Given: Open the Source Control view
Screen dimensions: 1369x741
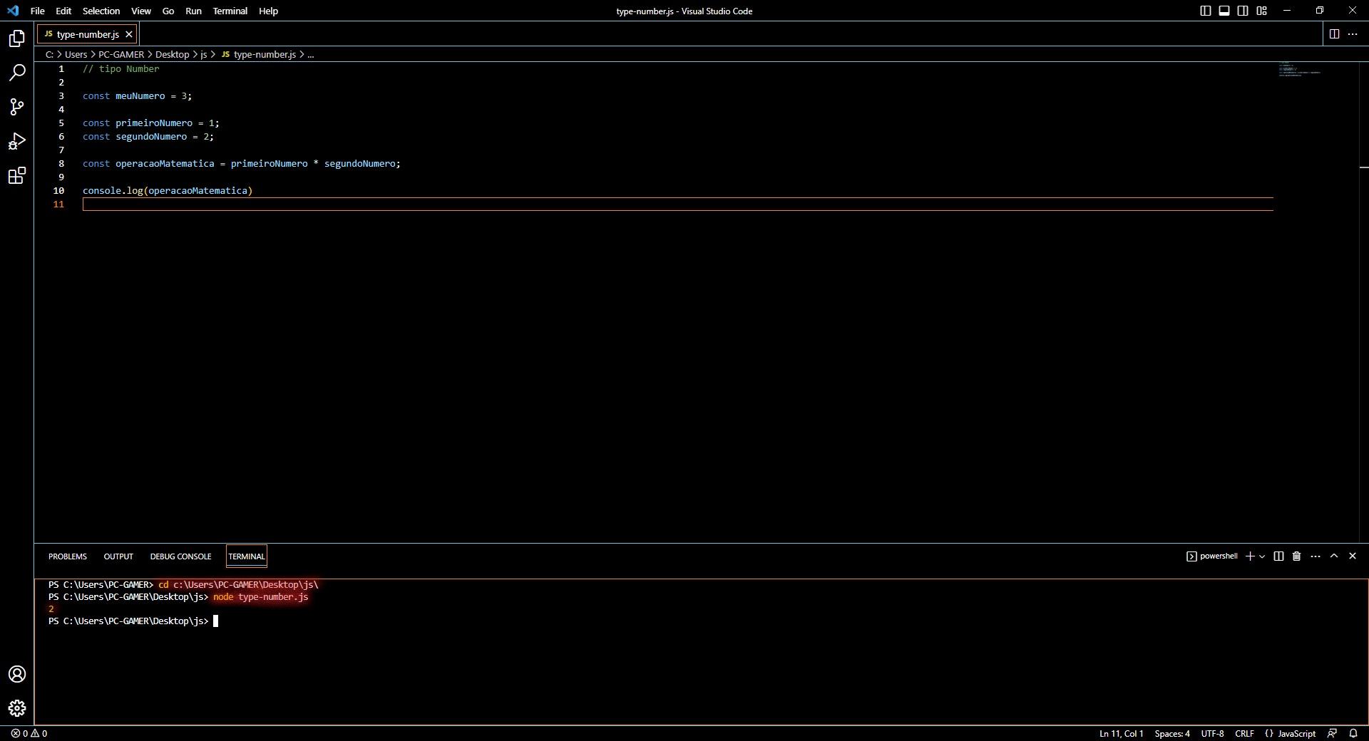Looking at the screenshot, I should pos(17,107).
